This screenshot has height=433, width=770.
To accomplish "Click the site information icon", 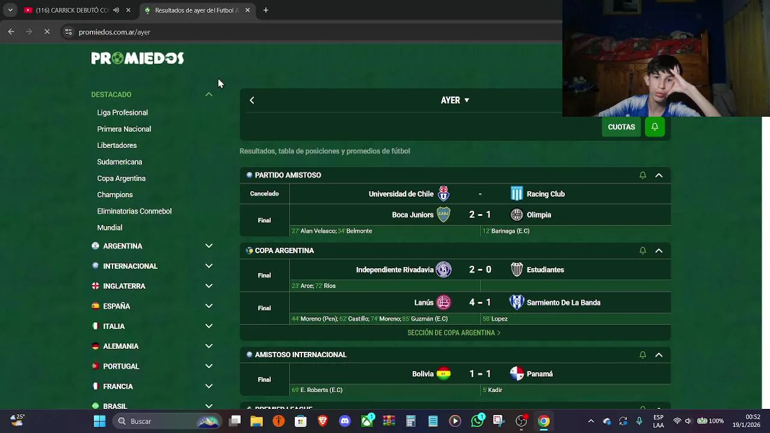I will [68, 32].
